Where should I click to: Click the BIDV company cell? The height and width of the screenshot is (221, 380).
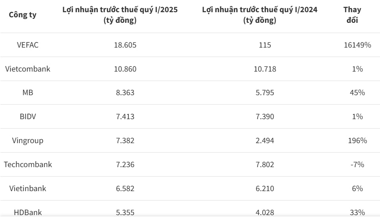(x=28, y=116)
